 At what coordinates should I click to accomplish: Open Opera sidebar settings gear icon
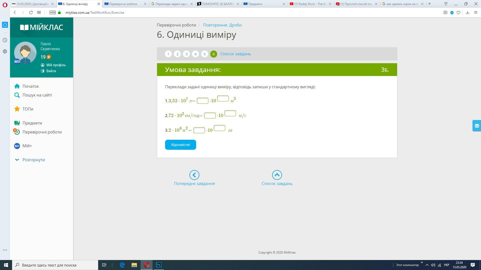click(x=5, y=51)
